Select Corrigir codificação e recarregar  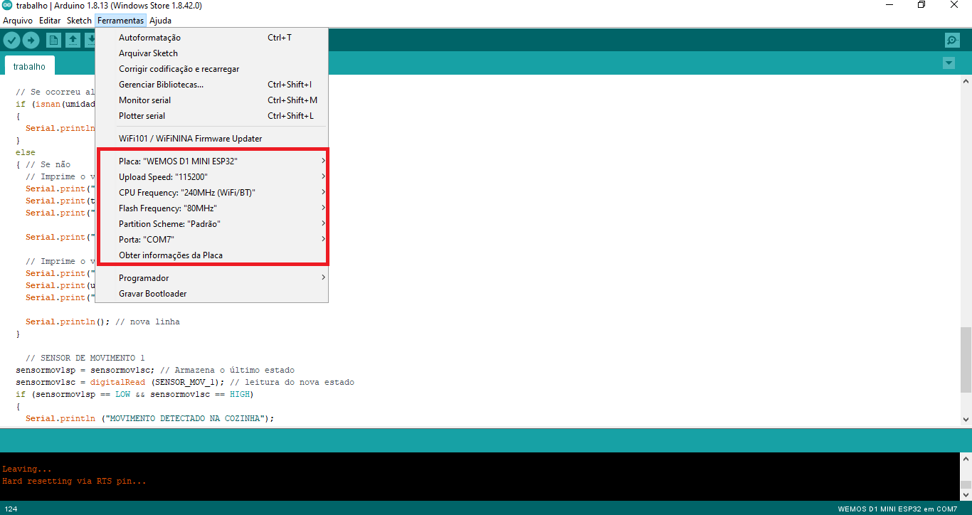click(x=211, y=69)
